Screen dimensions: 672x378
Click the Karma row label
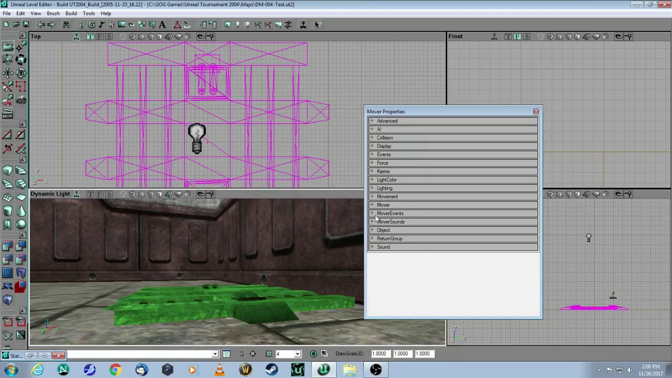click(383, 171)
